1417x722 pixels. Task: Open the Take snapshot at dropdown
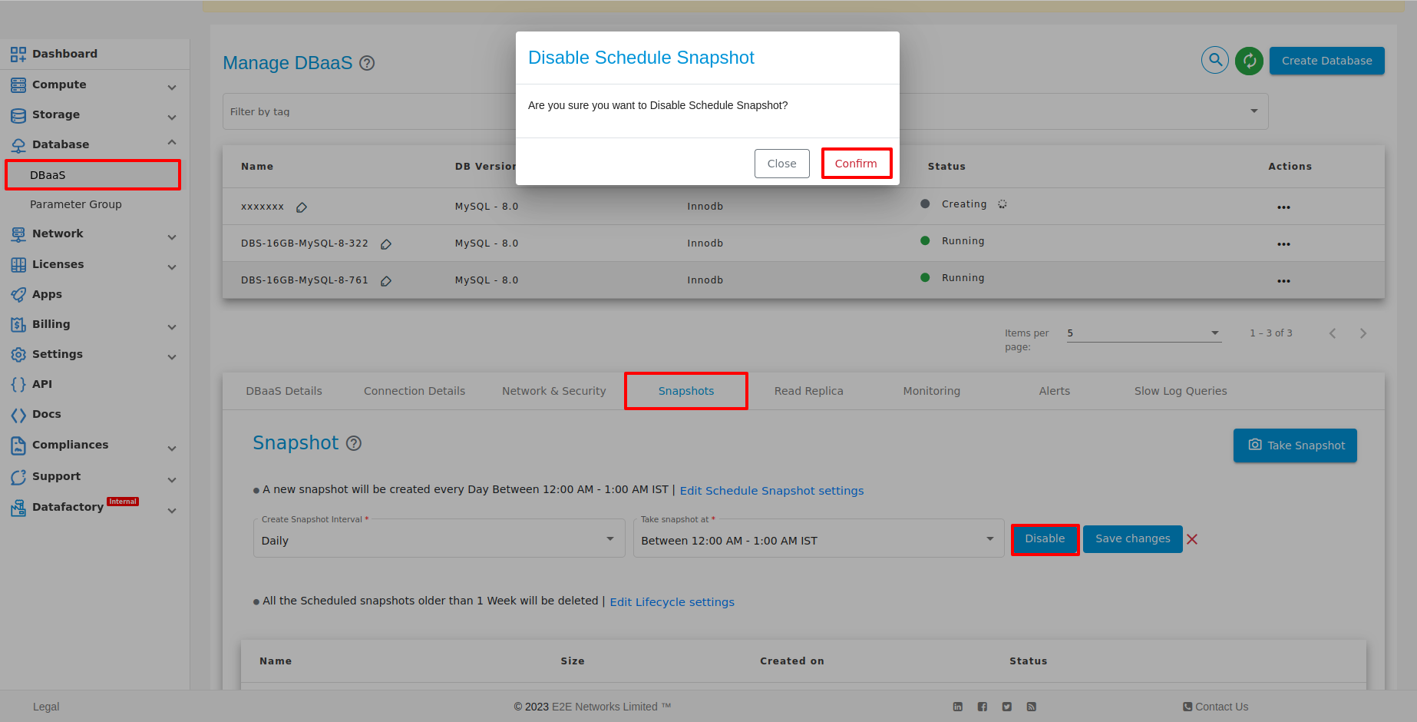tap(818, 539)
